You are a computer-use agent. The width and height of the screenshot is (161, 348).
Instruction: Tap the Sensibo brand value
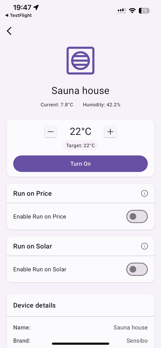[137, 340]
